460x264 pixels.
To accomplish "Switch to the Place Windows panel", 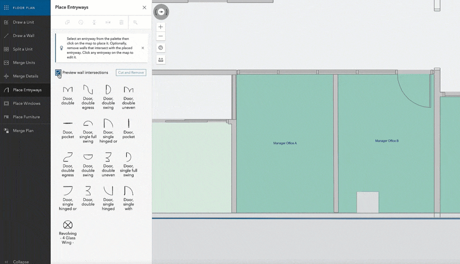I will pos(25,103).
